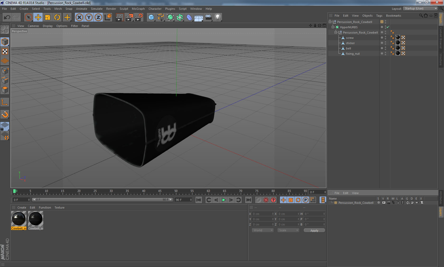Toggle Autokeying button
The width and height of the screenshot is (444, 267).
[266, 200]
